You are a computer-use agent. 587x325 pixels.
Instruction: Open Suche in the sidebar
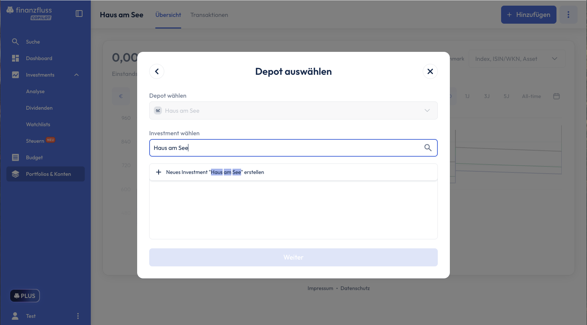click(33, 42)
